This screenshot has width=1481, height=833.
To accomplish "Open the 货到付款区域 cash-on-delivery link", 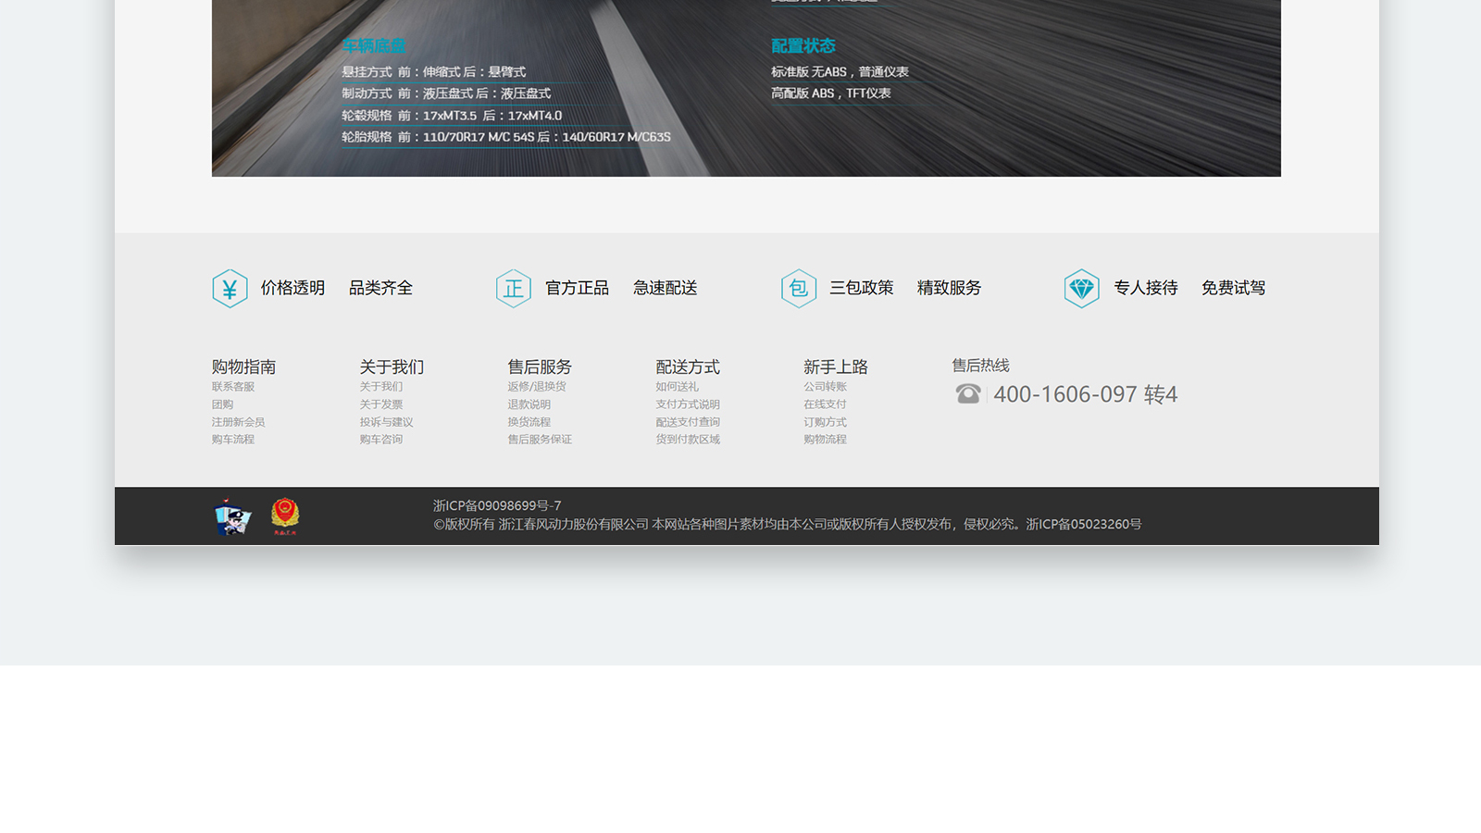I will click(688, 440).
